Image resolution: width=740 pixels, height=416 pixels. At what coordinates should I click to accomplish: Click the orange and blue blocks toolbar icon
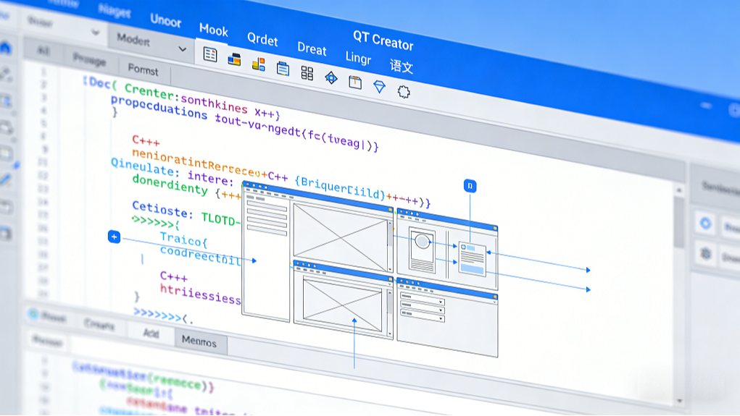coord(258,64)
